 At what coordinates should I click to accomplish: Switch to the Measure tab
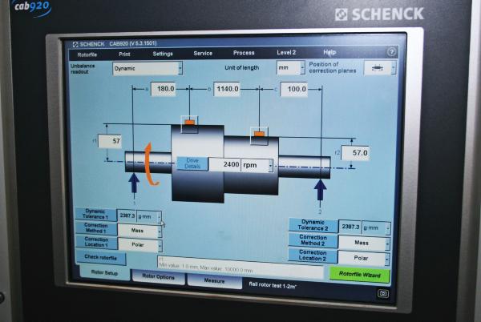point(214,280)
